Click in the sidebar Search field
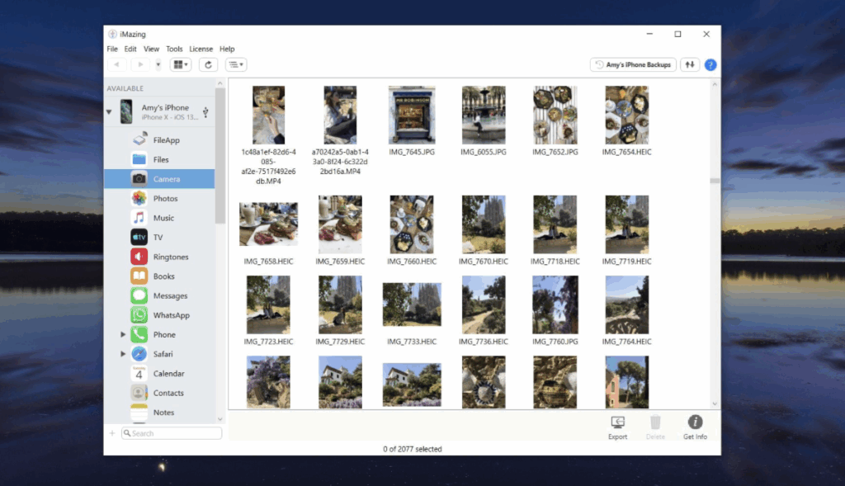 (172, 433)
